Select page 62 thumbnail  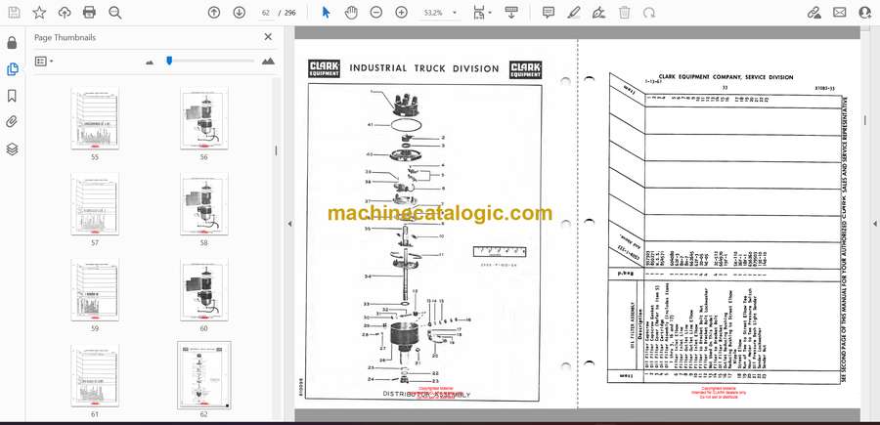203,375
